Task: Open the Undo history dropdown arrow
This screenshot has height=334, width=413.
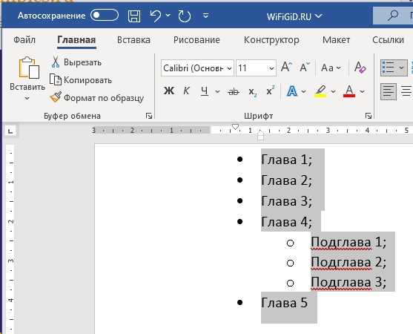Action: [x=168, y=16]
